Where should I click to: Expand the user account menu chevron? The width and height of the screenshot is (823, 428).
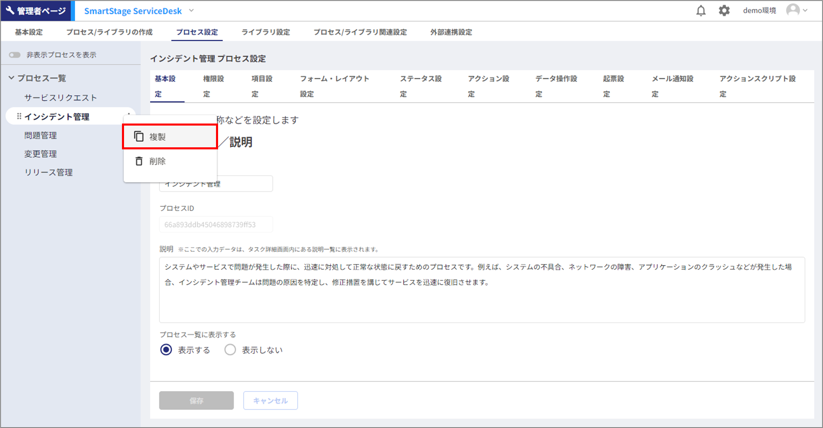coord(805,11)
